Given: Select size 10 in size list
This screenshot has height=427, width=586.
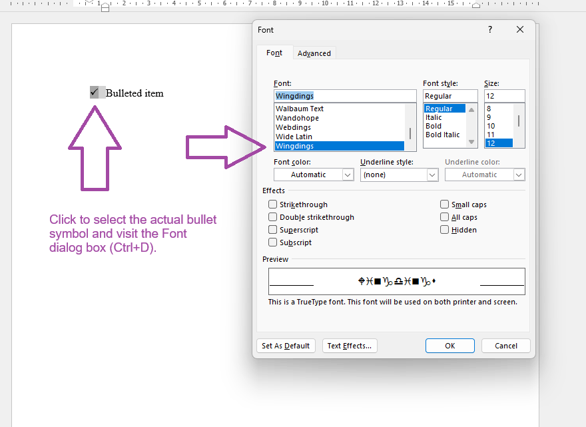Looking at the screenshot, I should pos(499,126).
